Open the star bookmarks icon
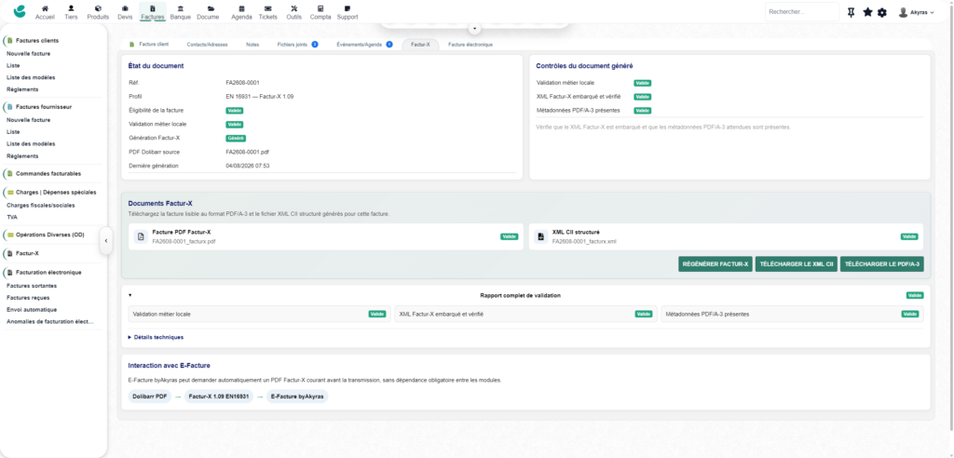The height and width of the screenshot is (458, 954). [867, 12]
